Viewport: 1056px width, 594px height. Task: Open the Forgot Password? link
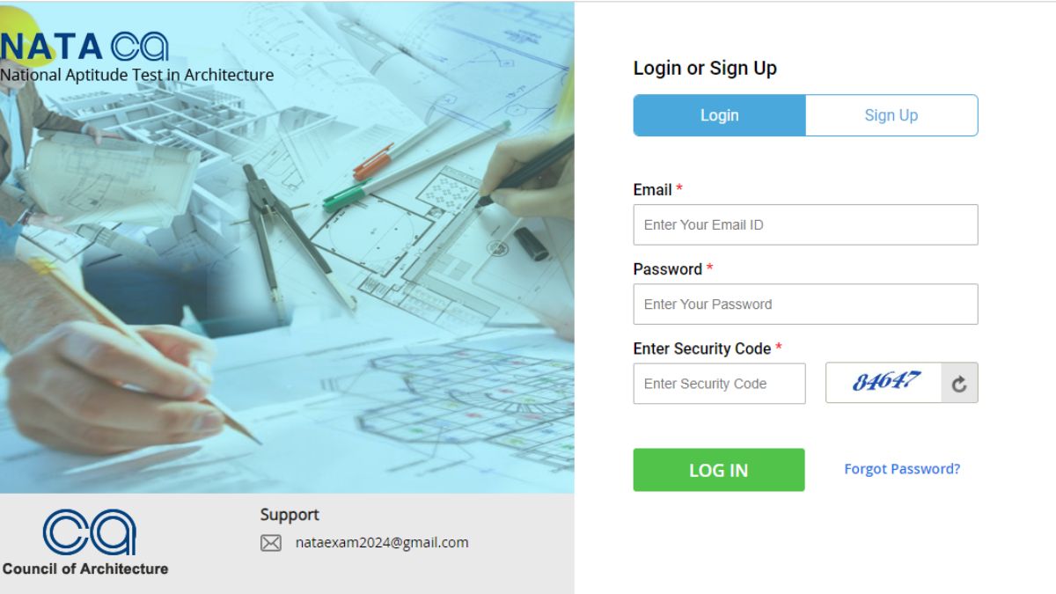coord(902,469)
